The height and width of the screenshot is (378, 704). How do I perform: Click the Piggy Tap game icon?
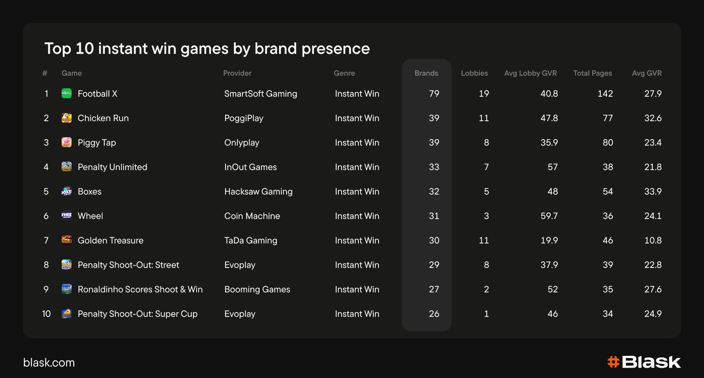click(67, 142)
